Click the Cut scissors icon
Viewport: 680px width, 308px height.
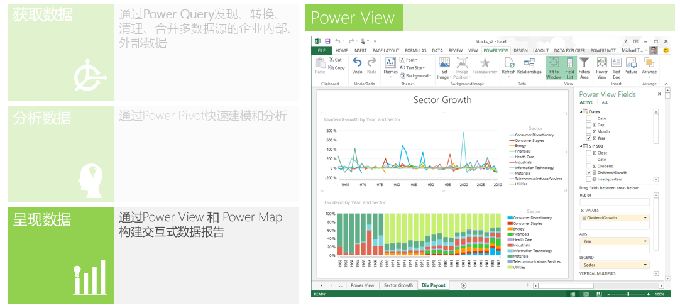pyautogui.click(x=331, y=60)
